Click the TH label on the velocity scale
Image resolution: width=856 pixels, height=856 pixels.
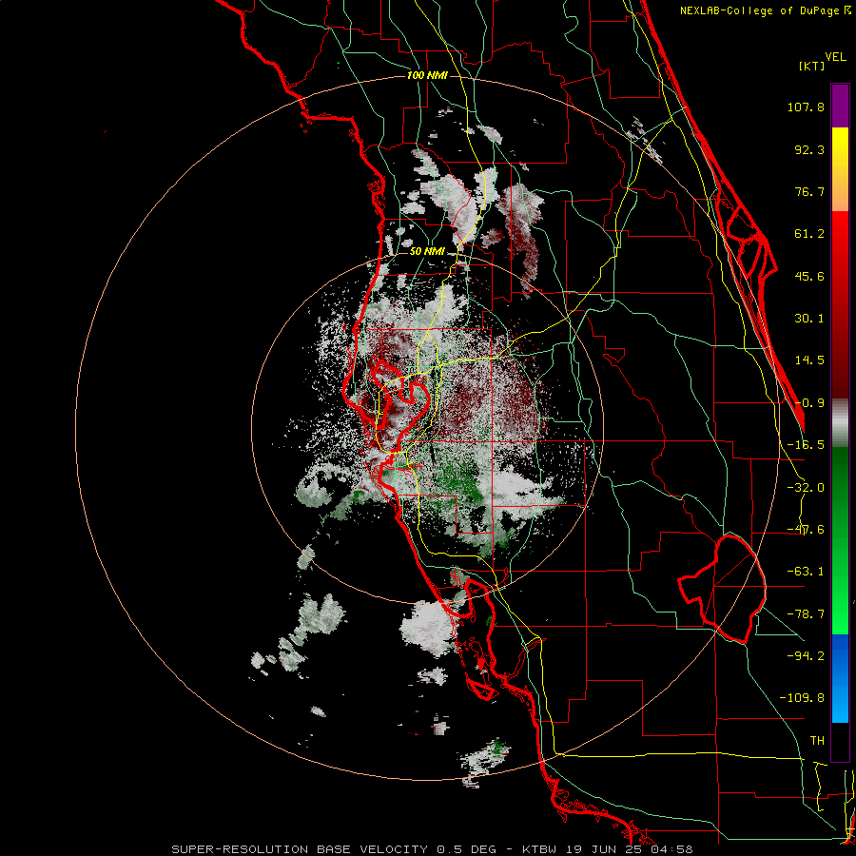point(817,741)
